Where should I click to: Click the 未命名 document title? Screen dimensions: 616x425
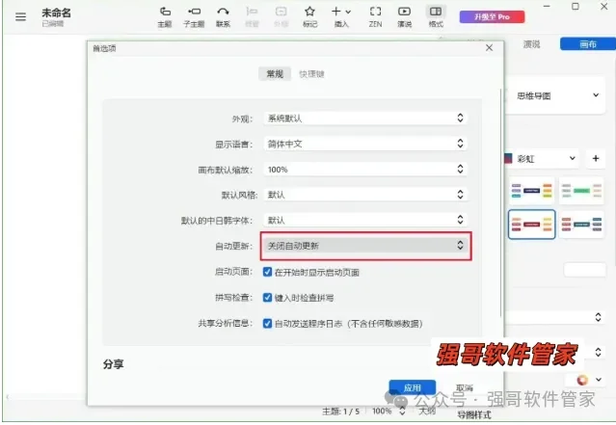(x=56, y=13)
